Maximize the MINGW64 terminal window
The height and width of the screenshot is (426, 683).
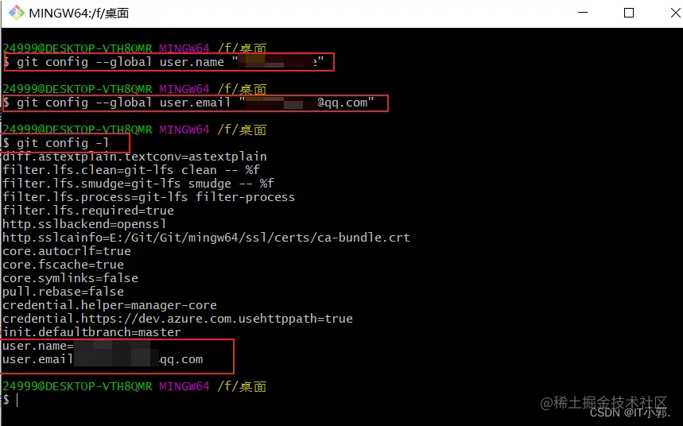click(x=629, y=13)
